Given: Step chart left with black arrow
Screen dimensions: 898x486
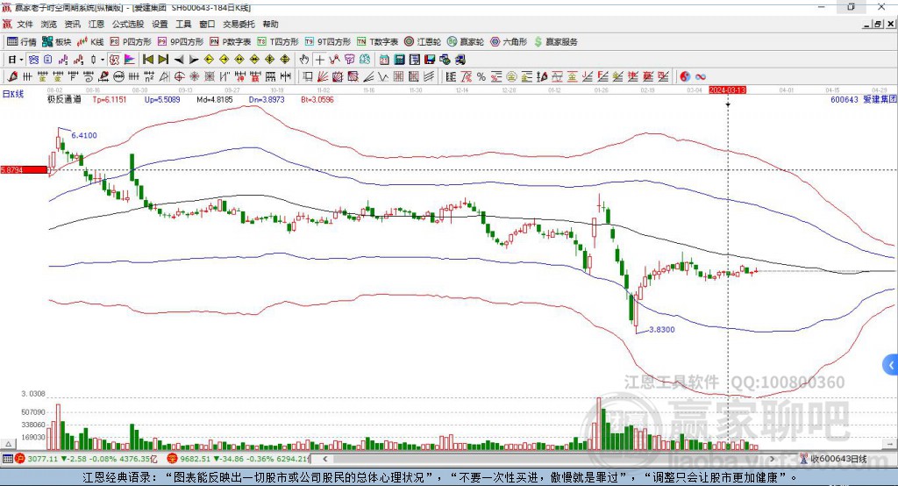Looking at the screenshot, I should (x=179, y=60).
